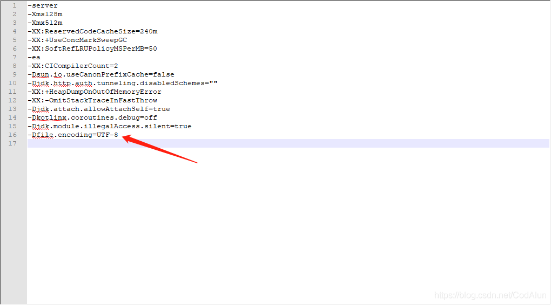551x305 pixels.
Task: Click the useCanonPrefixCache=false line
Action: (x=101, y=75)
